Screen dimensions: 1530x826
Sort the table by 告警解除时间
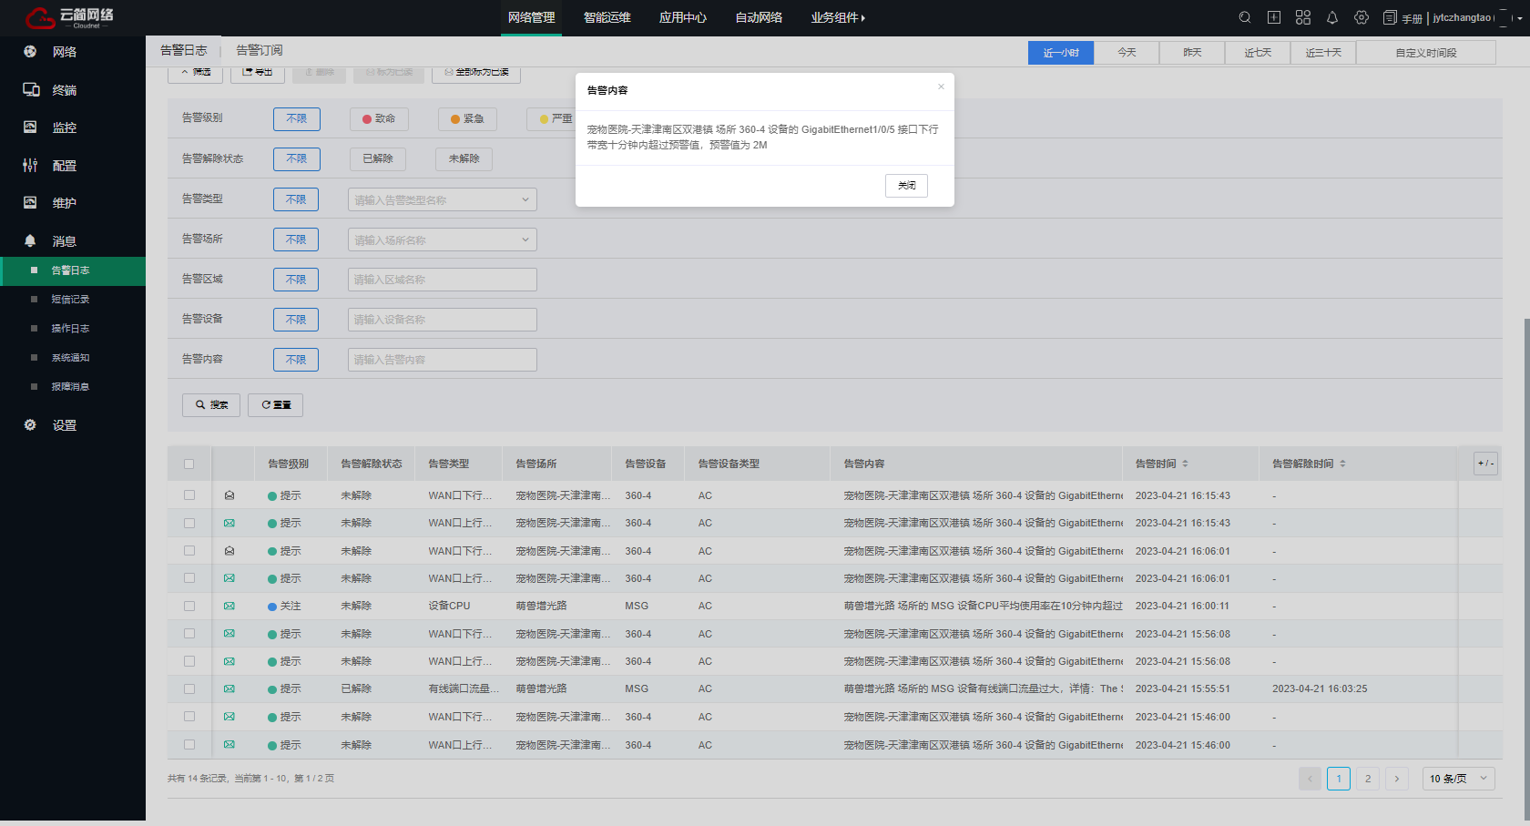(x=1342, y=464)
